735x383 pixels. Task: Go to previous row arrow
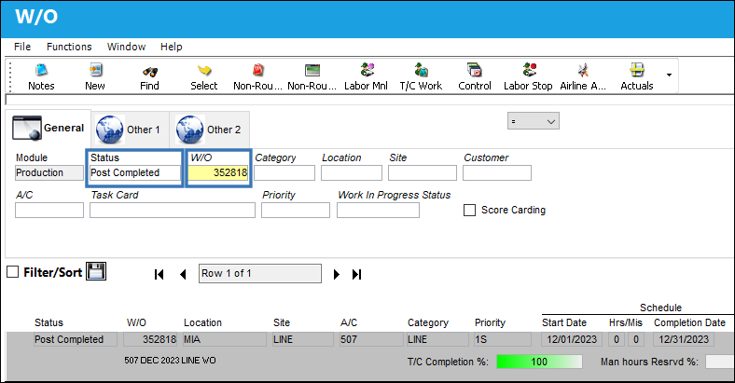click(x=183, y=274)
